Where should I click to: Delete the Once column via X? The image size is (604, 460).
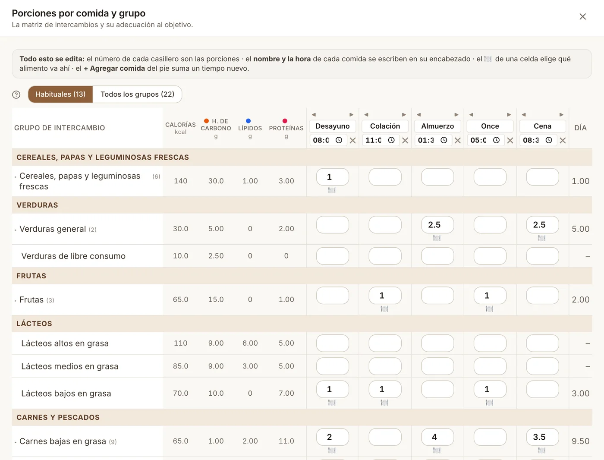click(510, 140)
